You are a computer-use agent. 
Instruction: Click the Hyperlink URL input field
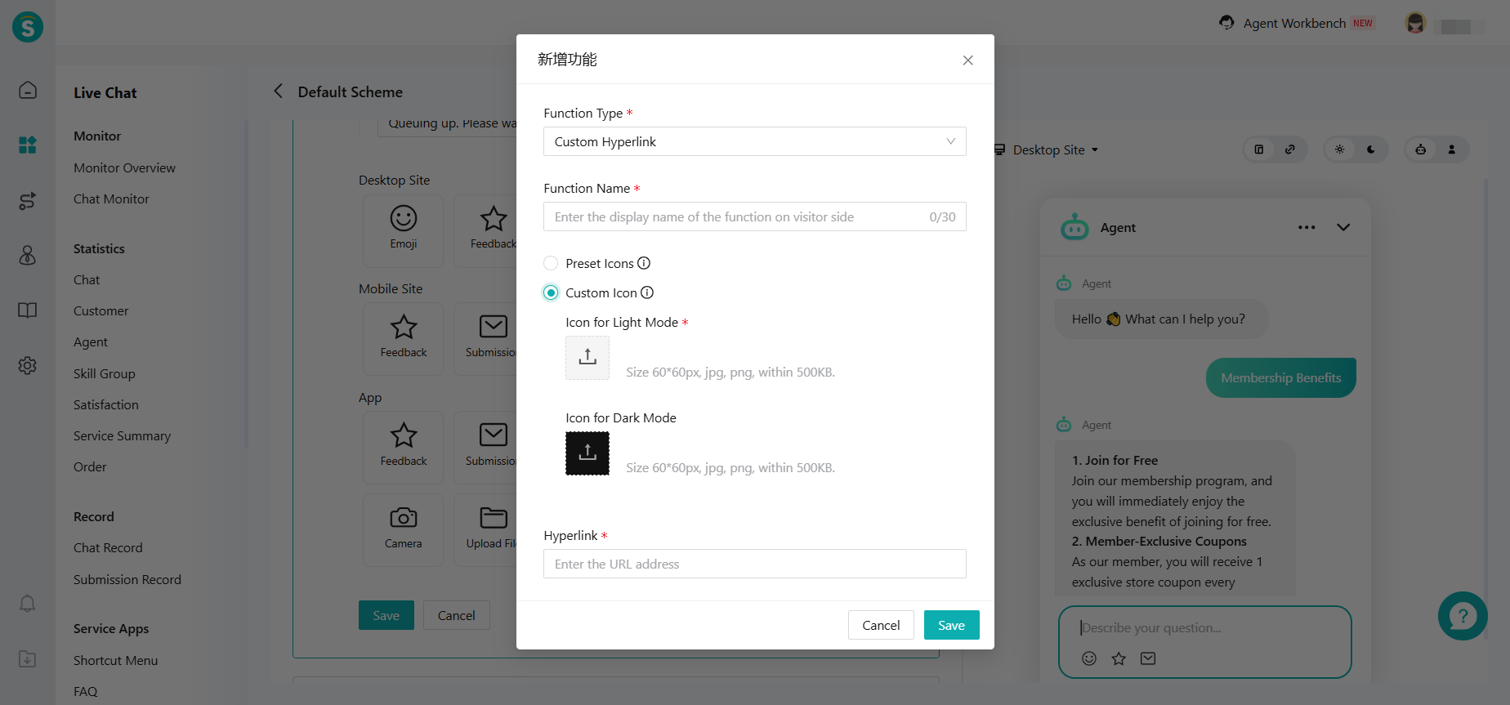coord(754,564)
